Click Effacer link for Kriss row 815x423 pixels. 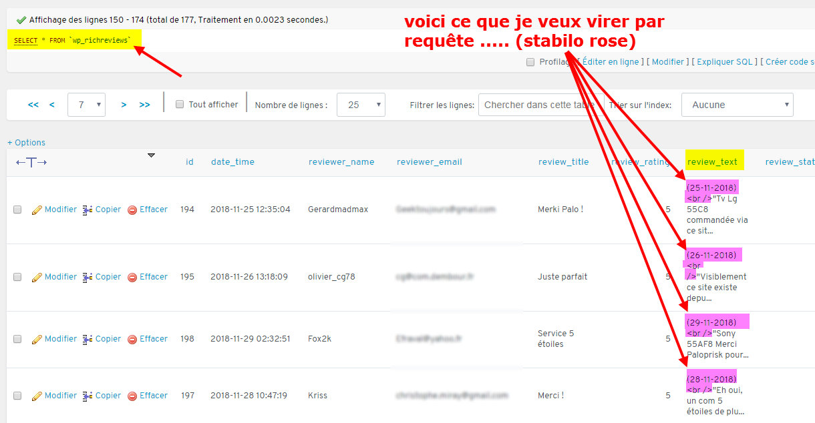pos(154,396)
